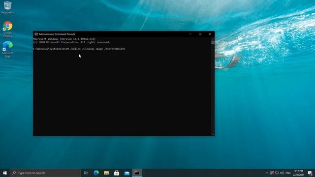Maximize the Command Prompt window
315x177 pixels.
pyautogui.click(x=200, y=34)
